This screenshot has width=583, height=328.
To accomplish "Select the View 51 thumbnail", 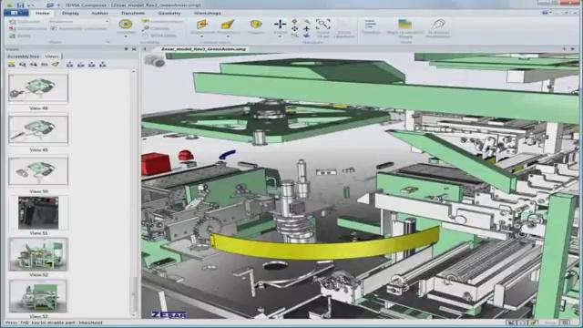I will (x=38, y=213).
